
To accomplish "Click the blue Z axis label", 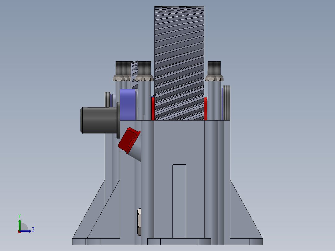I will point(33,230).
